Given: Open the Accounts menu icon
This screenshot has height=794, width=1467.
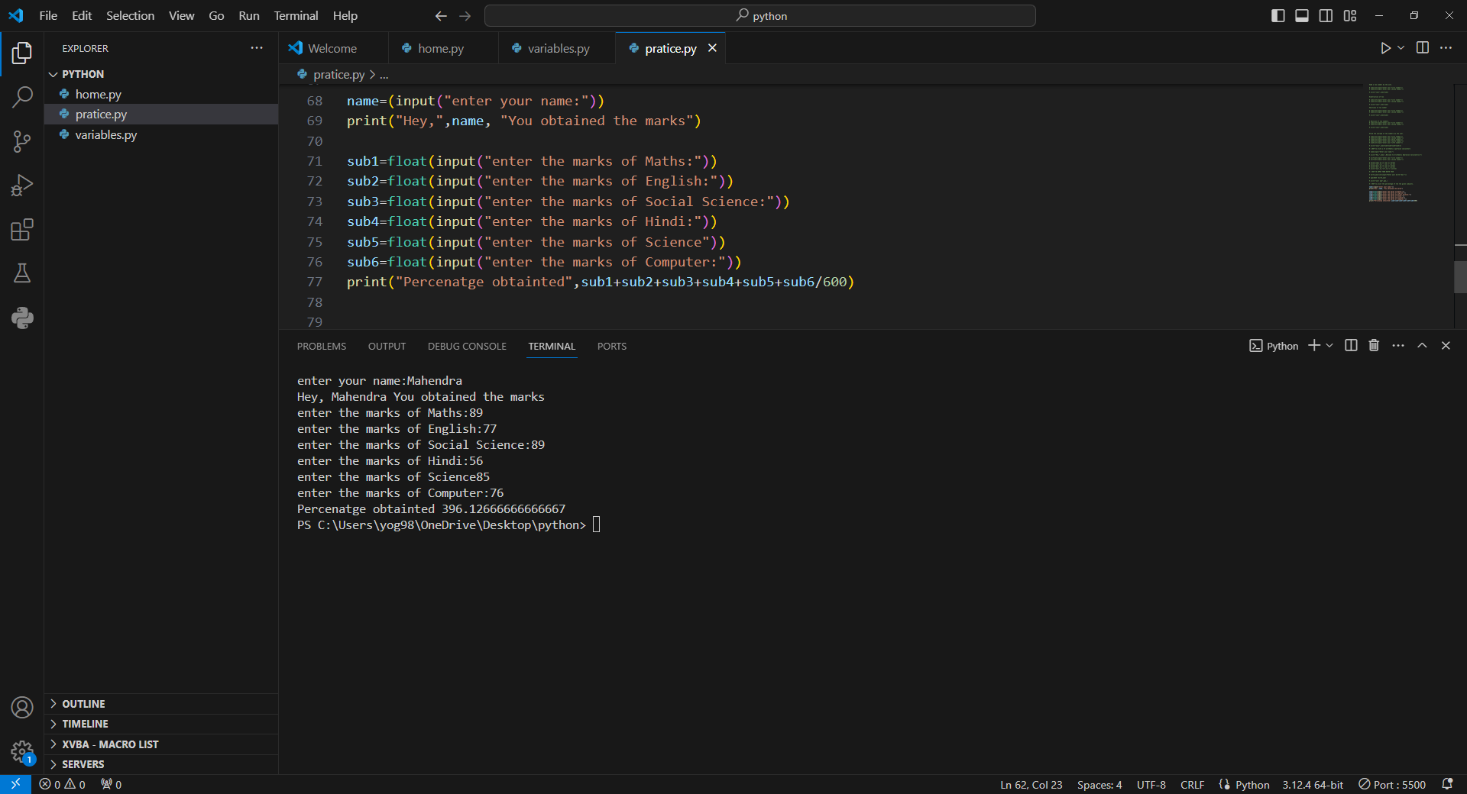Looking at the screenshot, I should coord(22,708).
